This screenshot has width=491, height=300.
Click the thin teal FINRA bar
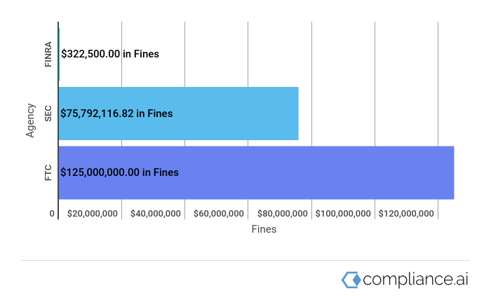(x=59, y=55)
